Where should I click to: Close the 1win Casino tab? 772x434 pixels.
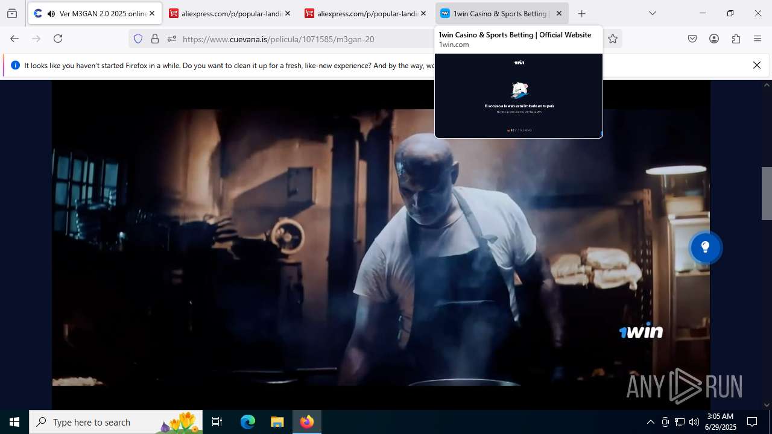tap(559, 13)
